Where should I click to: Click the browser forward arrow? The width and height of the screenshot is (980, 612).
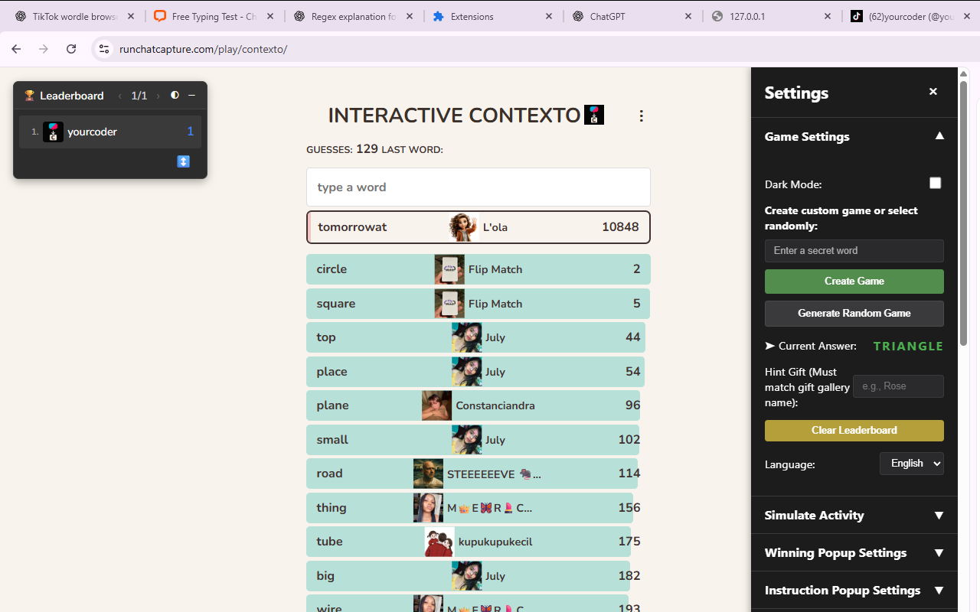[x=44, y=49]
